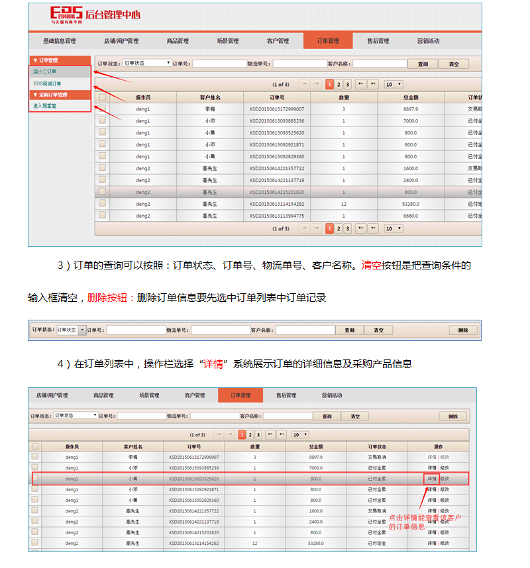
Task: Go to page 3 in the third screenshot's paginator
Action: click(x=258, y=434)
